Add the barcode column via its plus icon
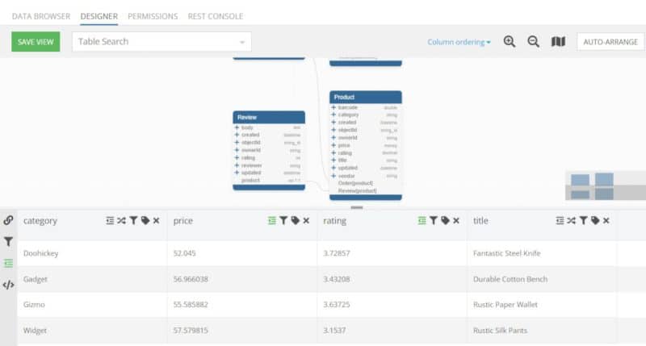The image size is (646, 346). click(x=333, y=107)
